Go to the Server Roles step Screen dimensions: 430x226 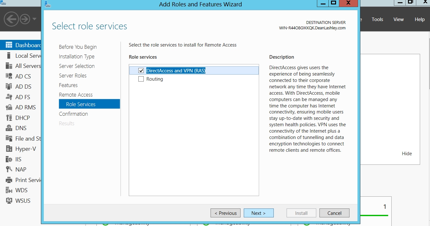(x=73, y=76)
